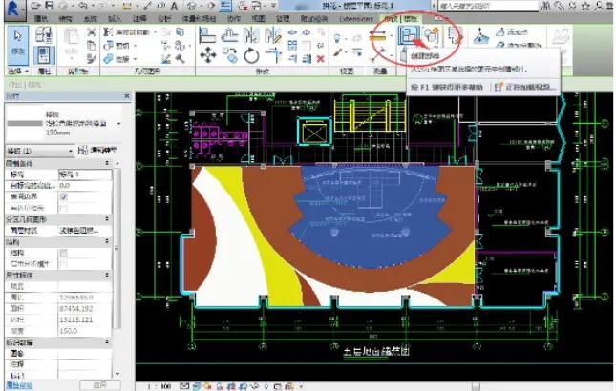
Task: Click the Create Assembly icon next to Create Parts
Action: click(432, 35)
